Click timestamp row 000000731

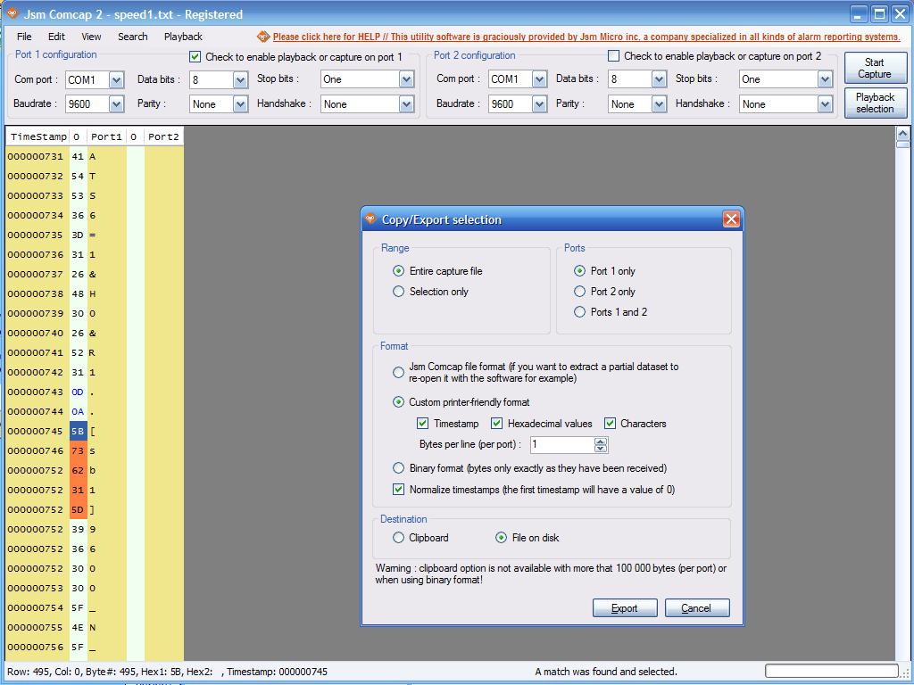(36, 157)
